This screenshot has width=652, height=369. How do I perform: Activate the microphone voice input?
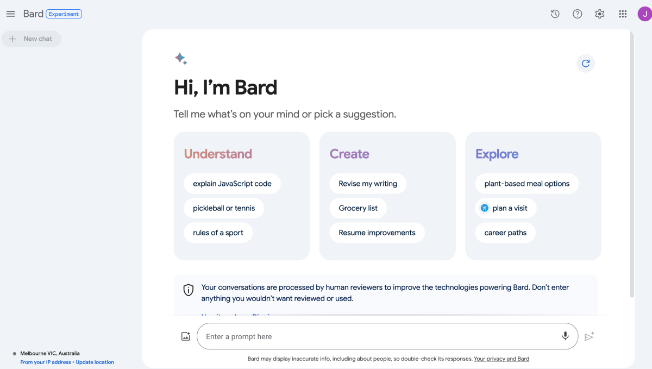pos(566,336)
